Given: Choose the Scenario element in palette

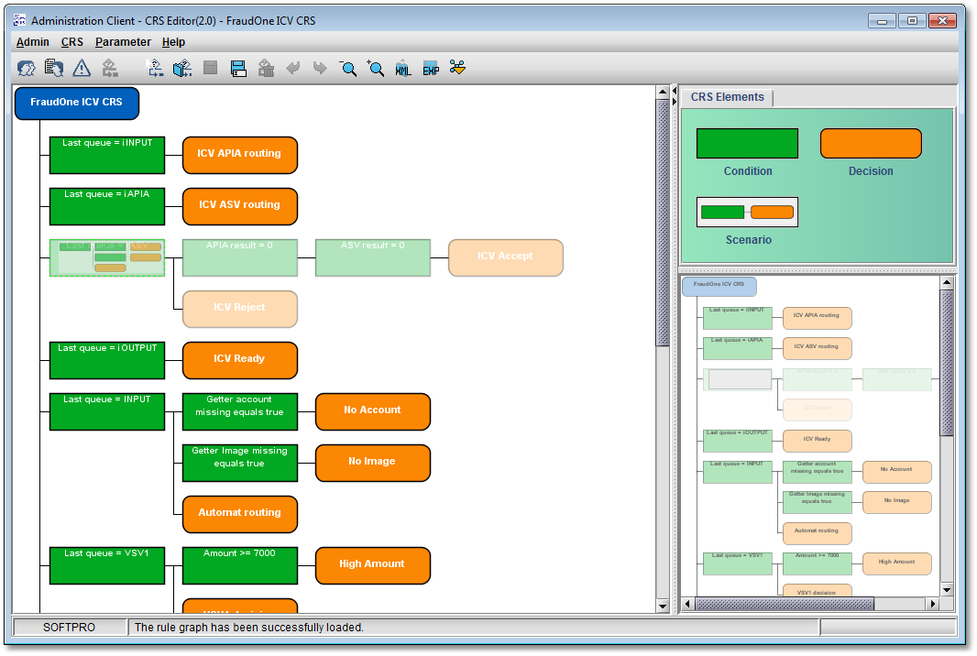Looking at the screenshot, I should pyautogui.click(x=747, y=213).
